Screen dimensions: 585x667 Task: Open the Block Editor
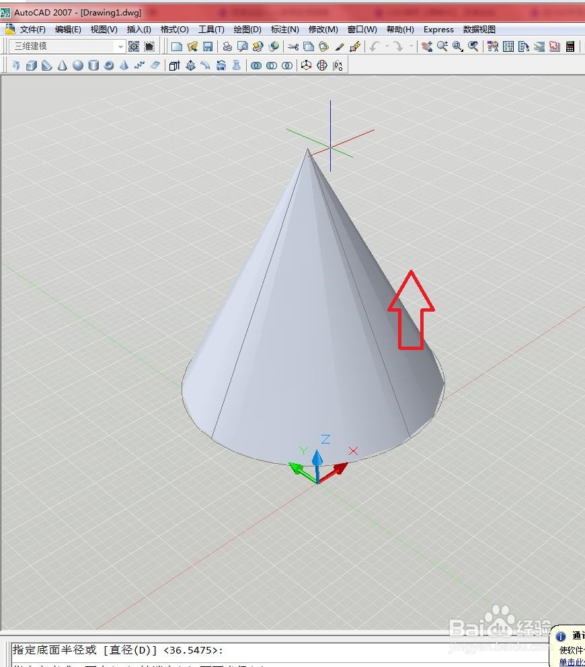(355, 46)
